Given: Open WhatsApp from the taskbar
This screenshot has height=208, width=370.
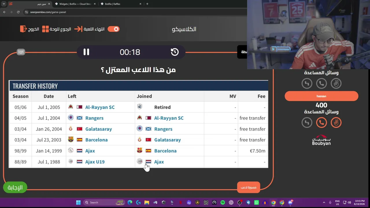Looking at the screenshot, I should [x=256, y=203].
